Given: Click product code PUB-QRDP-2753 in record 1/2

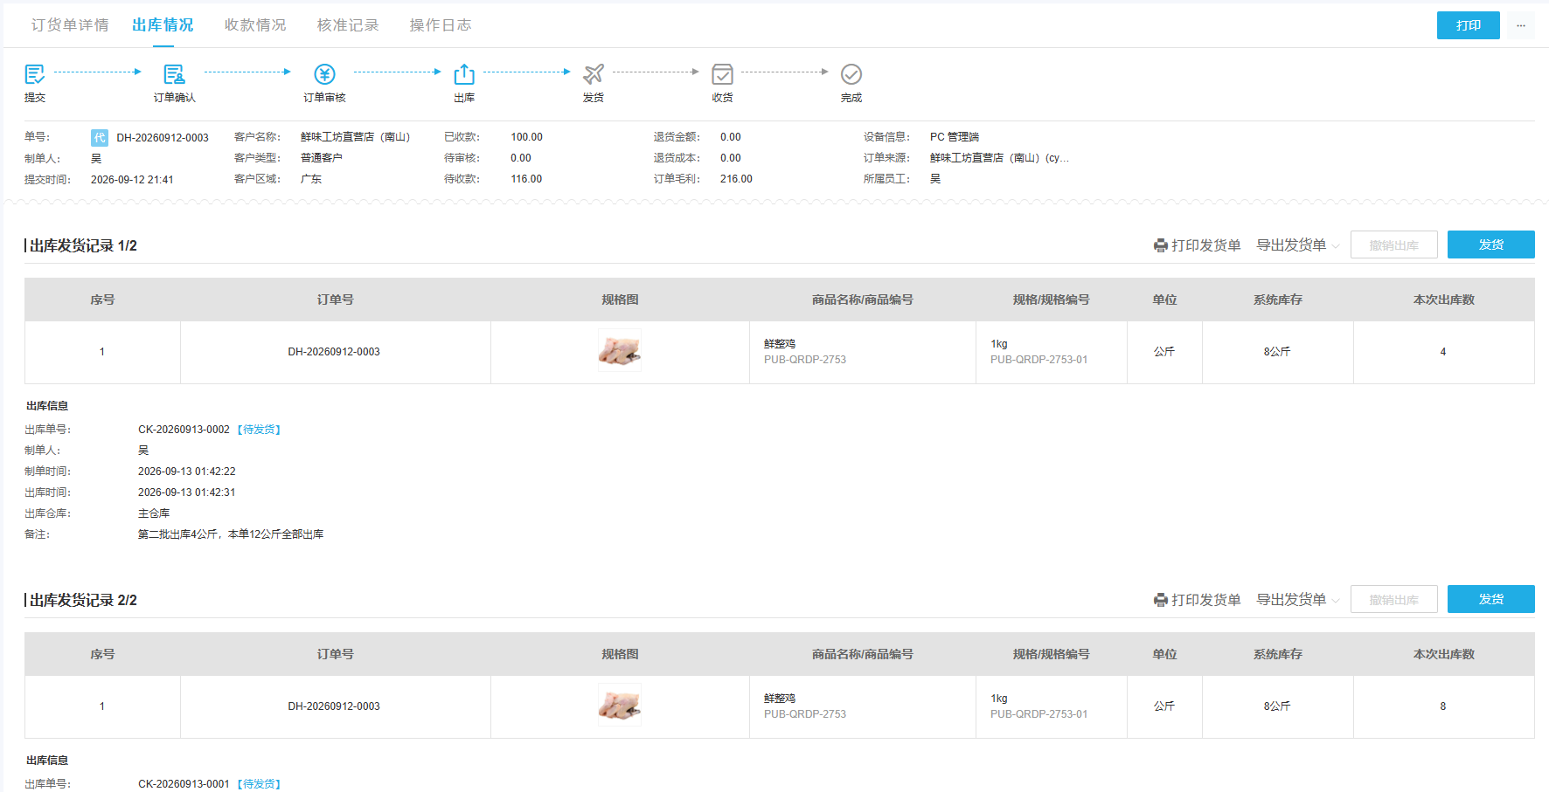Looking at the screenshot, I should (x=805, y=360).
